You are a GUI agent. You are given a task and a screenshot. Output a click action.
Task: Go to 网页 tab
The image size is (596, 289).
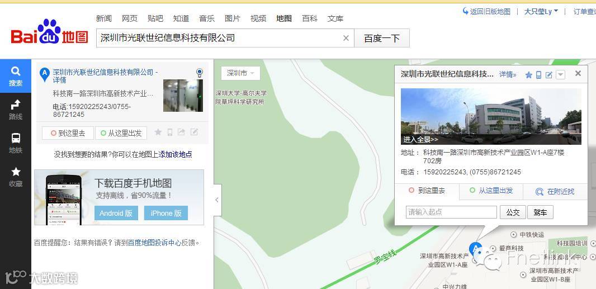click(x=130, y=18)
